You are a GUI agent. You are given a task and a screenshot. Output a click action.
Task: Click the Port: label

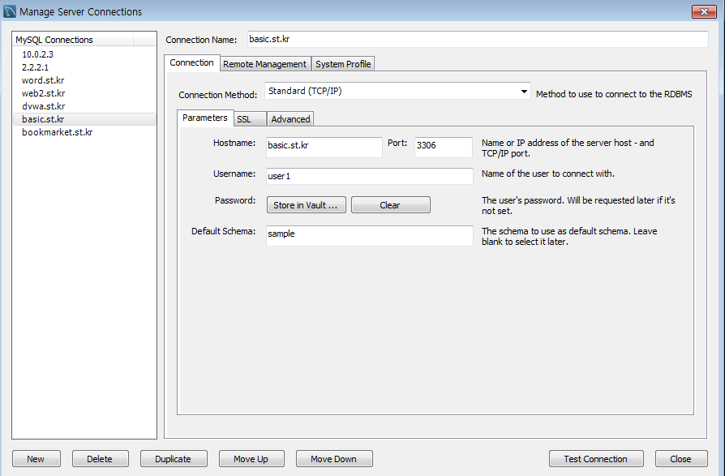397,144
